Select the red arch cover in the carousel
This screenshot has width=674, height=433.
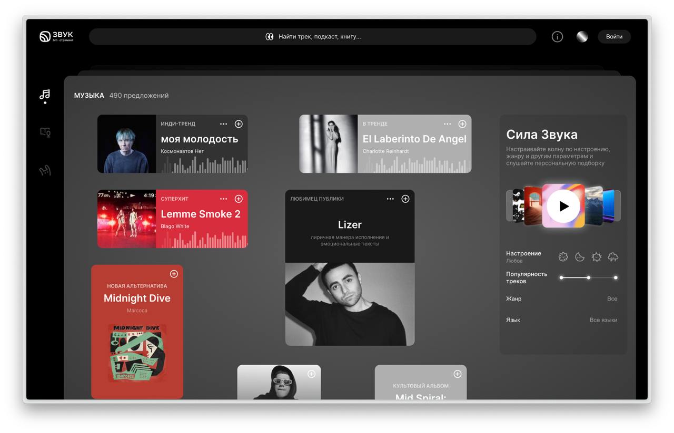[x=533, y=206]
